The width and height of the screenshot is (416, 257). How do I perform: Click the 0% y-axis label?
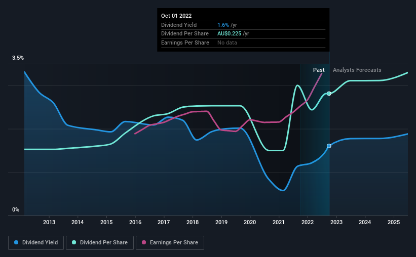click(16, 209)
